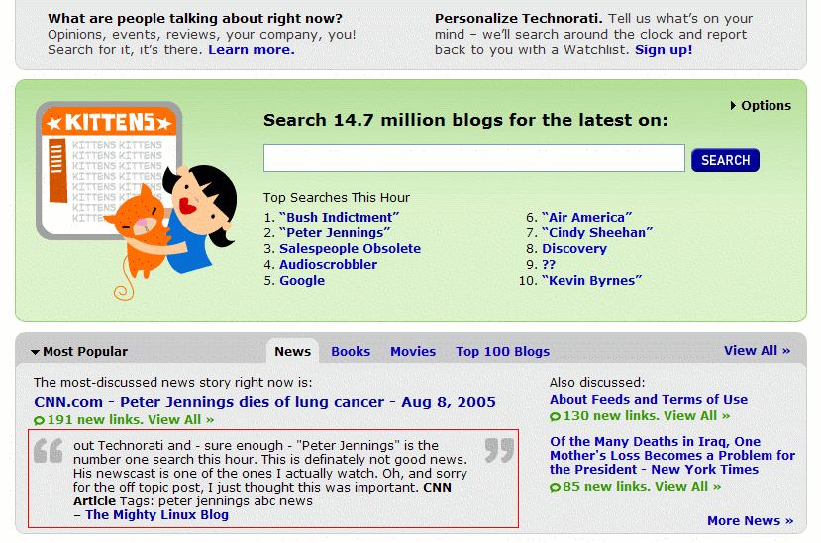Switch to the News tab
The image size is (821, 543).
pyautogui.click(x=293, y=352)
